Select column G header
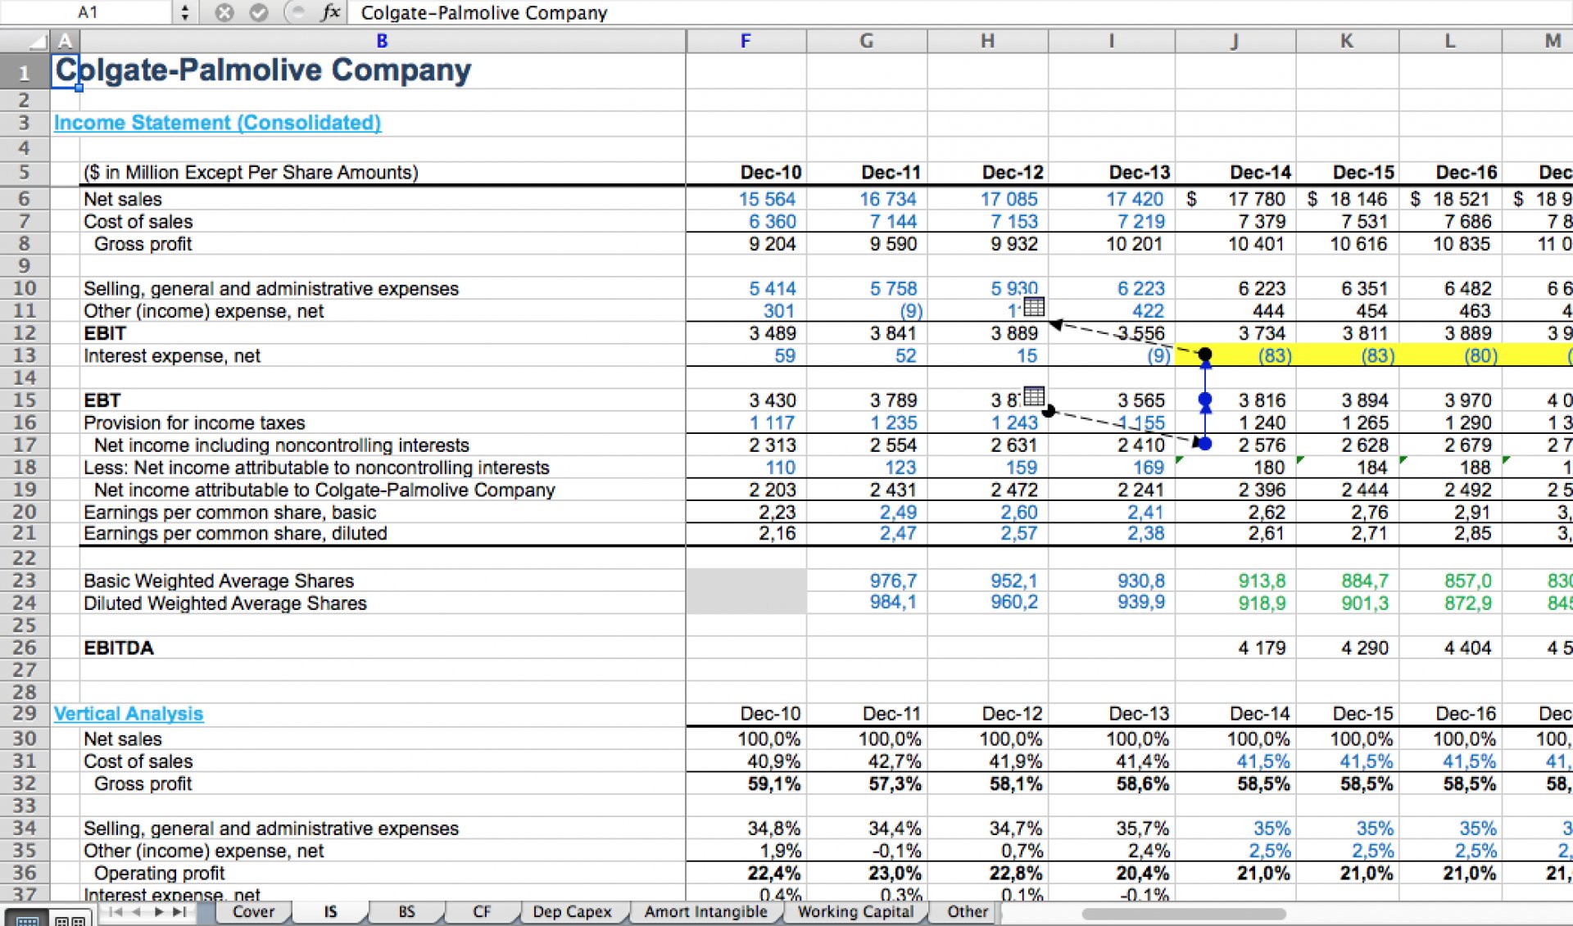The width and height of the screenshot is (1573, 926). (x=867, y=41)
